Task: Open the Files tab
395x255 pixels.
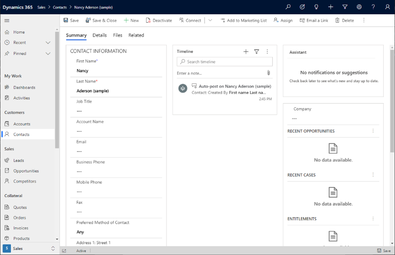Action: (117, 35)
